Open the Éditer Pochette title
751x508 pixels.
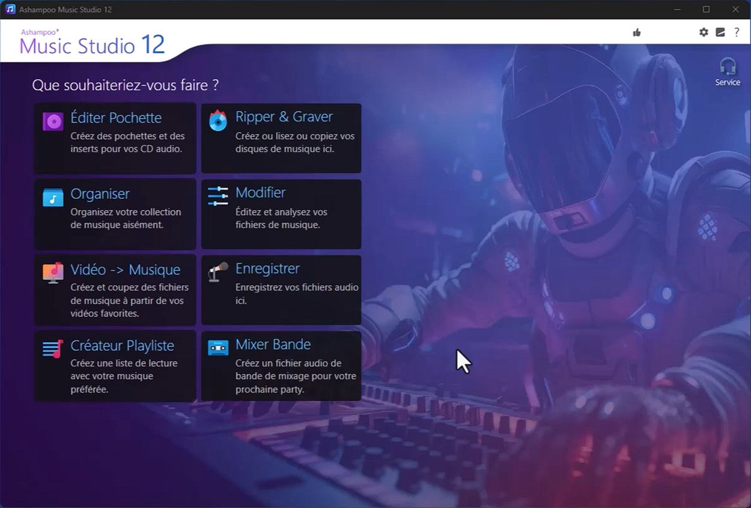click(116, 118)
